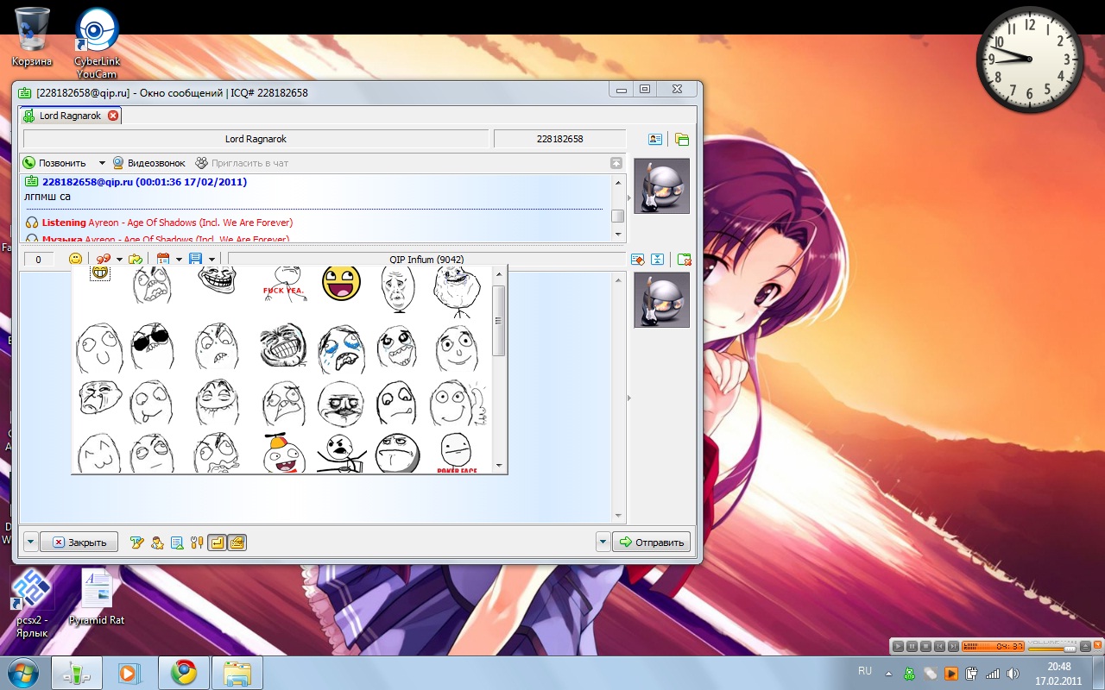Send the message with Отправить
This screenshot has width=1105, height=690.
pos(652,543)
